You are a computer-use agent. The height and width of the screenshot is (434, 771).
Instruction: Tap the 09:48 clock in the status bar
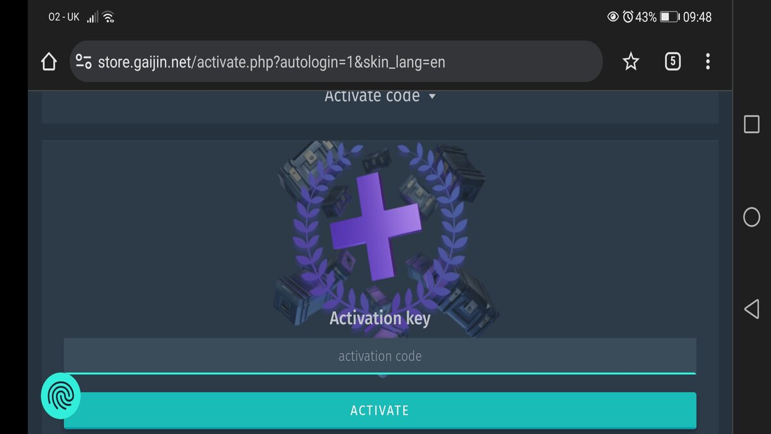pyautogui.click(x=697, y=17)
